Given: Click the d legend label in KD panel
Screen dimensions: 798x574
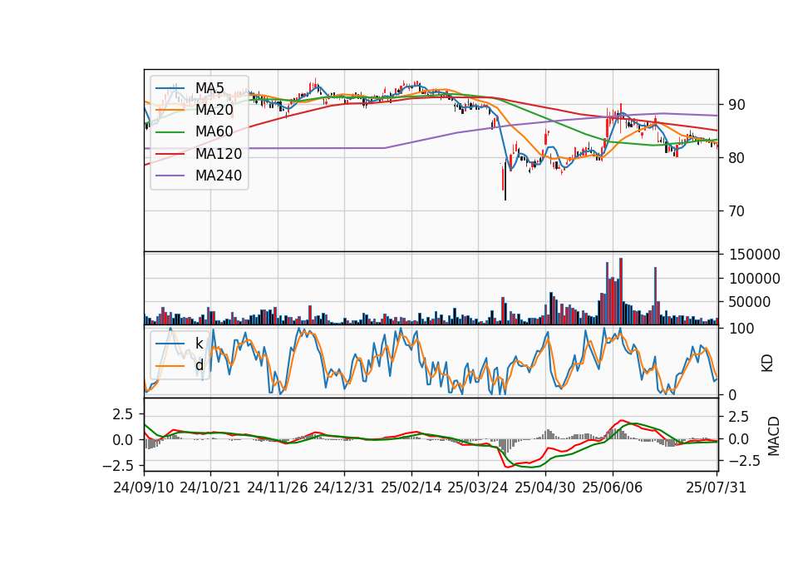Looking at the screenshot, I should 199,364.
